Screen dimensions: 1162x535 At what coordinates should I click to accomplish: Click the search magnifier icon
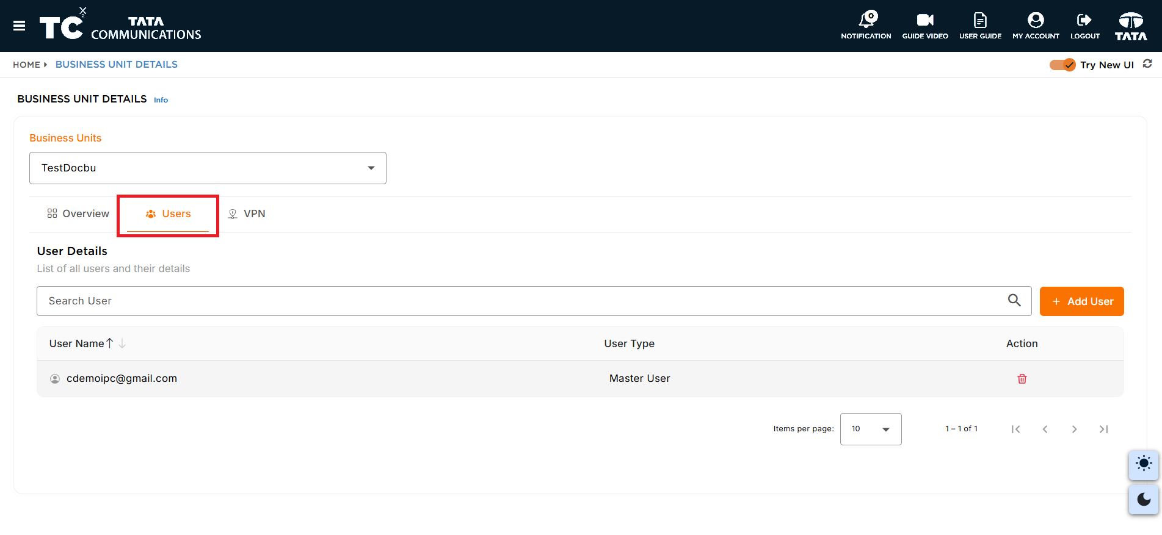1014,300
